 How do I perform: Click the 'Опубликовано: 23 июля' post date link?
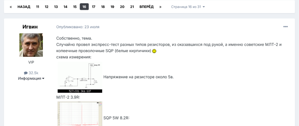point(78,27)
